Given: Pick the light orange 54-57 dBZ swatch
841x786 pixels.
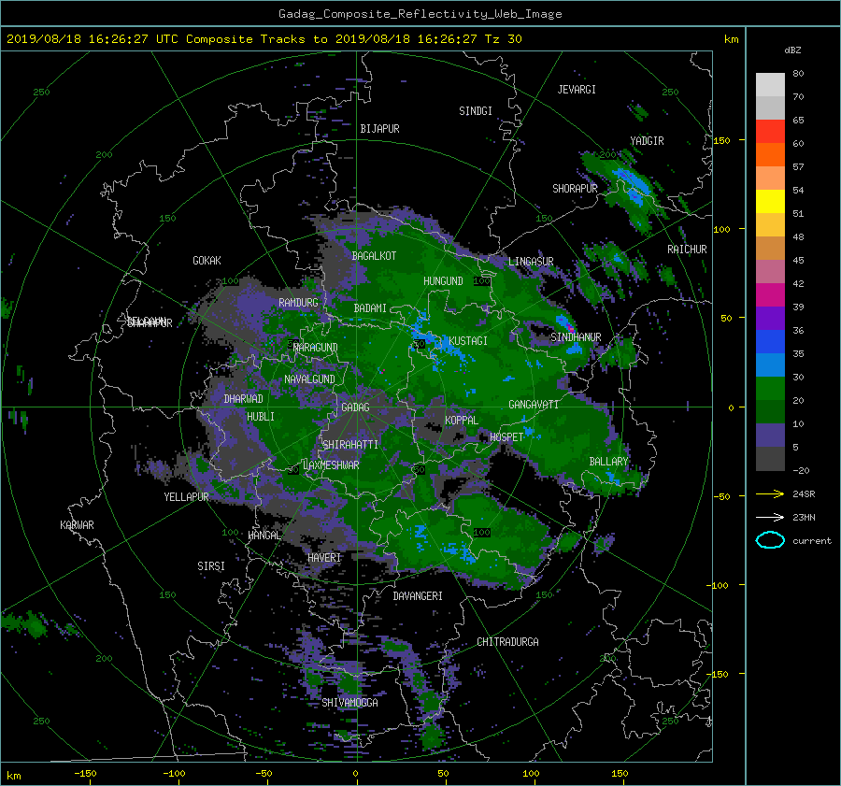Looking at the screenshot, I should click(x=770, y=179).
